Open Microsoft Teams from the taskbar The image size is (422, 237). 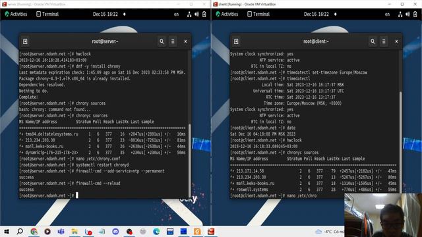click(61, 231)
